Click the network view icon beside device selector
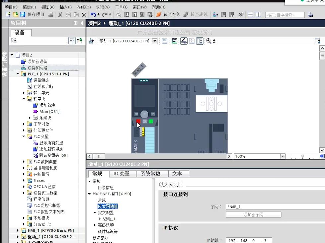The height and width of the screenshot is (243, 325). [91, 41]
